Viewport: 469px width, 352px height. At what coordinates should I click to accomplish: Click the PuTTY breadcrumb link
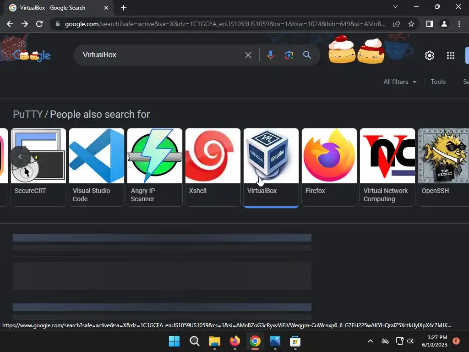pyautogui.click(x=28, y=114)
